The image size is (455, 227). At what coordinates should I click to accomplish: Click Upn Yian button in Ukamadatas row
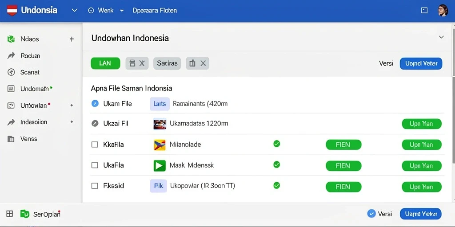point(422,124)
